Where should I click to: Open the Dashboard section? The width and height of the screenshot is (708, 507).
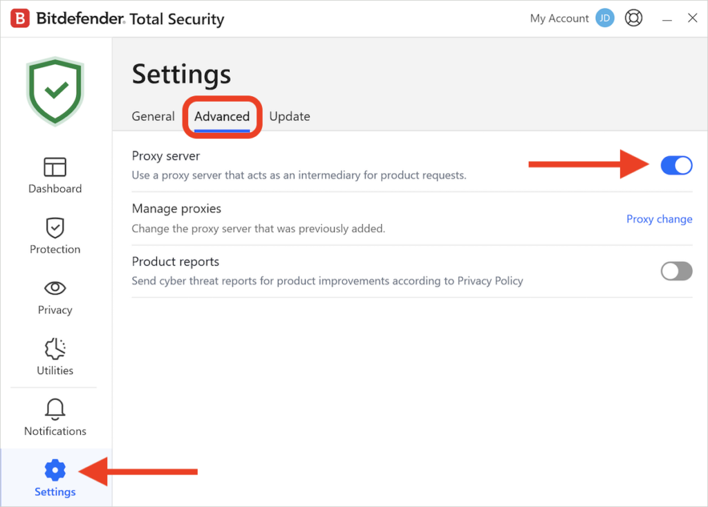[55, 175]
